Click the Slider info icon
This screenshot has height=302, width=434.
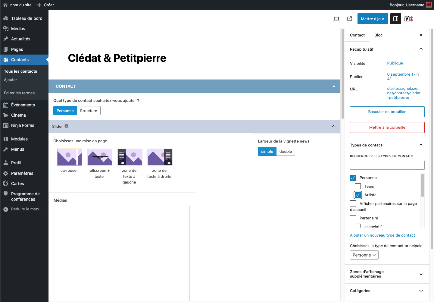pos(67,126)
